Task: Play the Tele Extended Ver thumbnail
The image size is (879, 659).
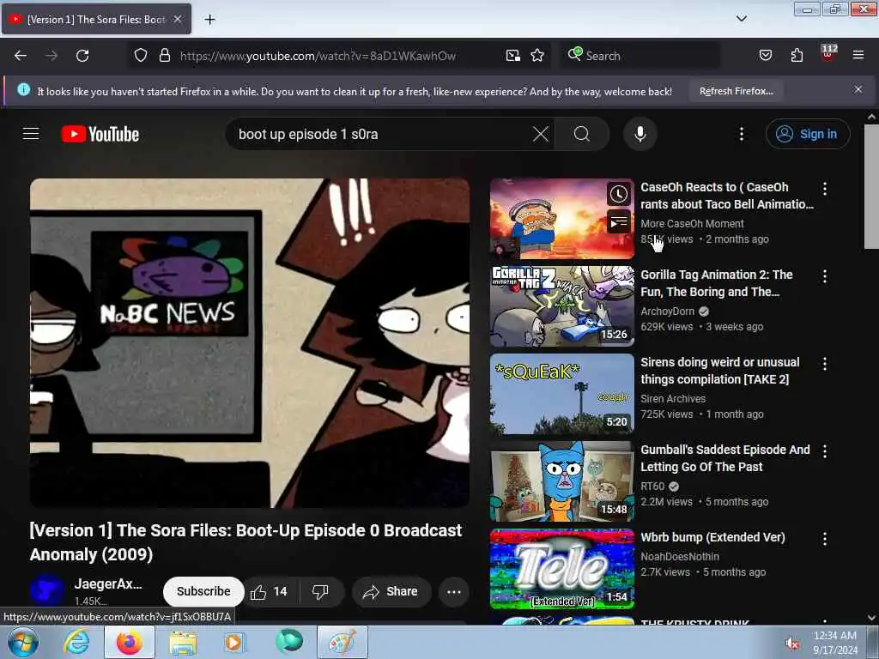Action: [561, 569]
